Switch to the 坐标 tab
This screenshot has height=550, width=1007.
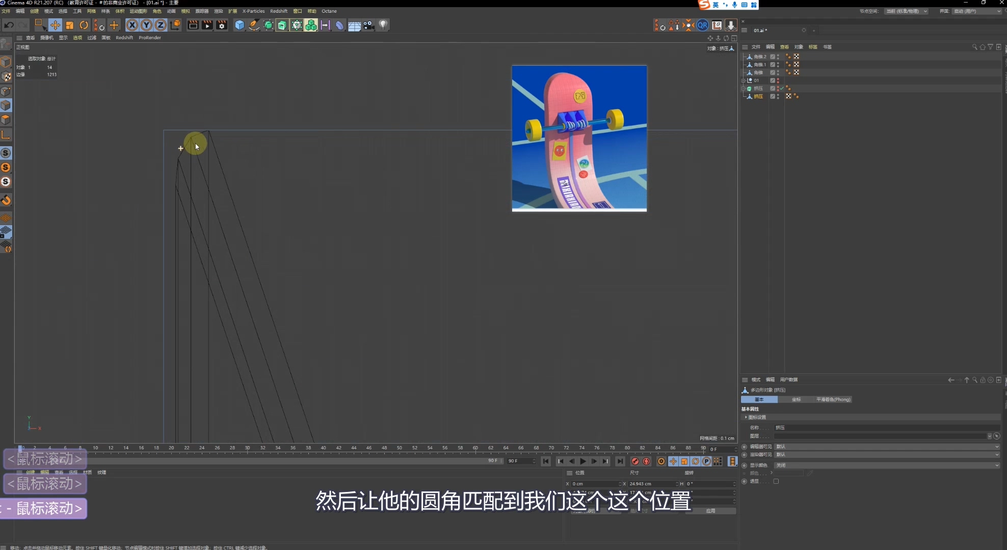click(x=796, y=399)
